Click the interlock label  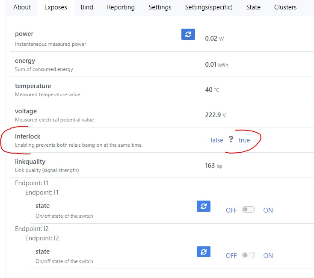point(28,136)
